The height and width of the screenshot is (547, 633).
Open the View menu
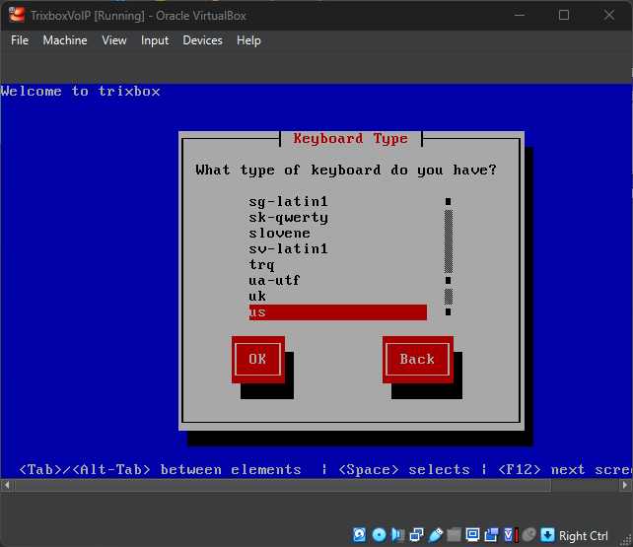coord(114,40)
